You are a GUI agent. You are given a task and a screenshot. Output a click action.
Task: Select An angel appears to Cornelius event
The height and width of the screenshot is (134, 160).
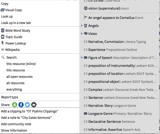pos(116,18)
